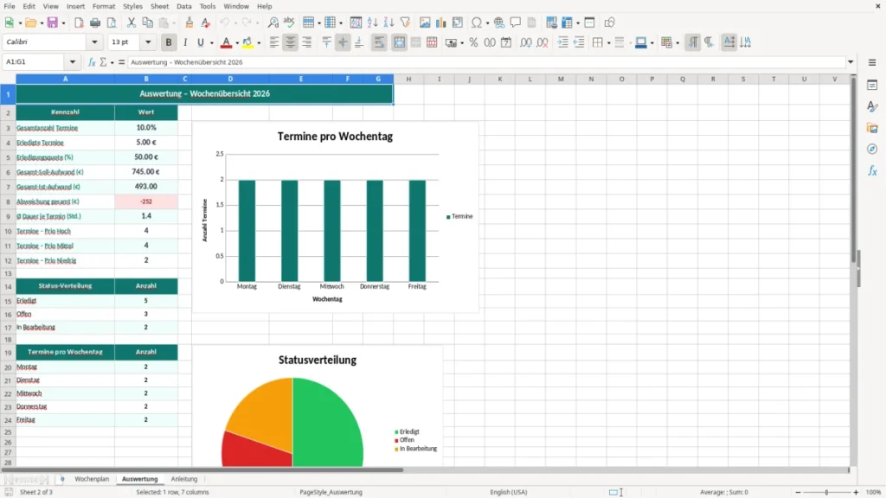Click English (USA) language in status bar

coord(509,492)
